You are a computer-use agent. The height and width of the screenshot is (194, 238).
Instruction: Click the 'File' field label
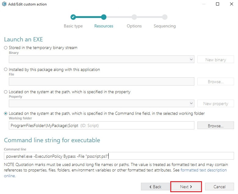11,74
